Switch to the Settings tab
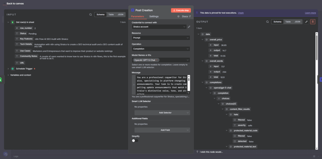Image resolution: width=322 pixels, height=159 pixels. [x=154, y=16]
